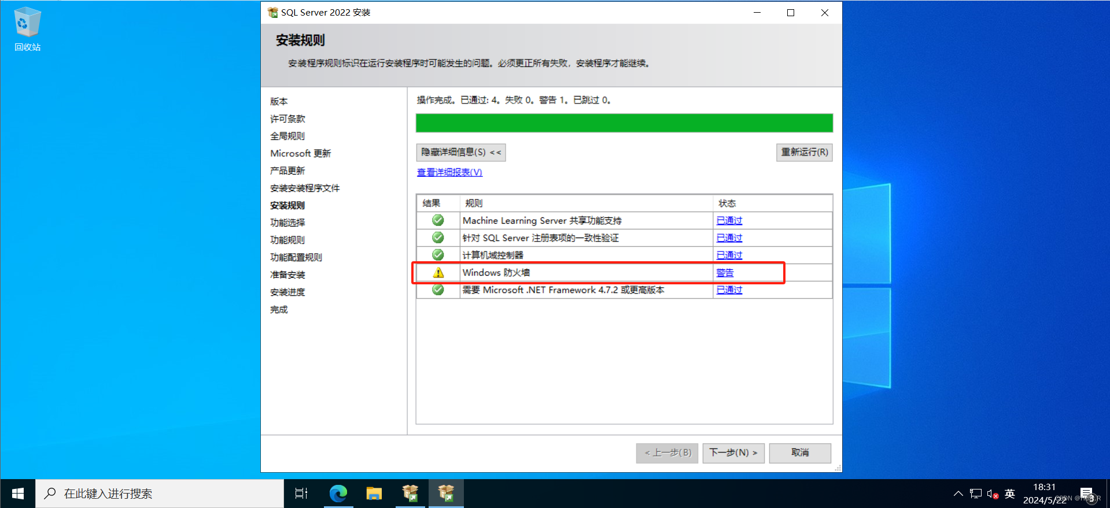Click the passed icon for Machine Learning Server rule

[x=438, y=220]
